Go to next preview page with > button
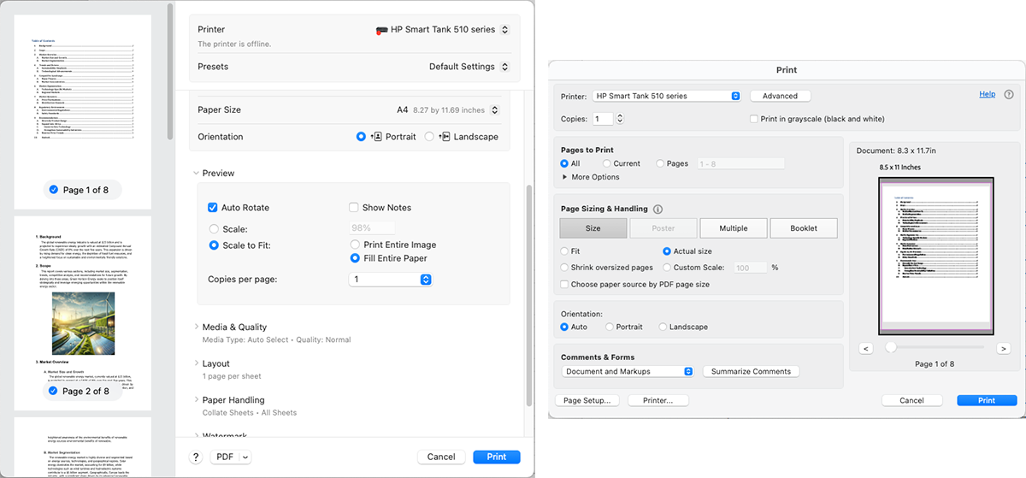 tap(1004, 348)
